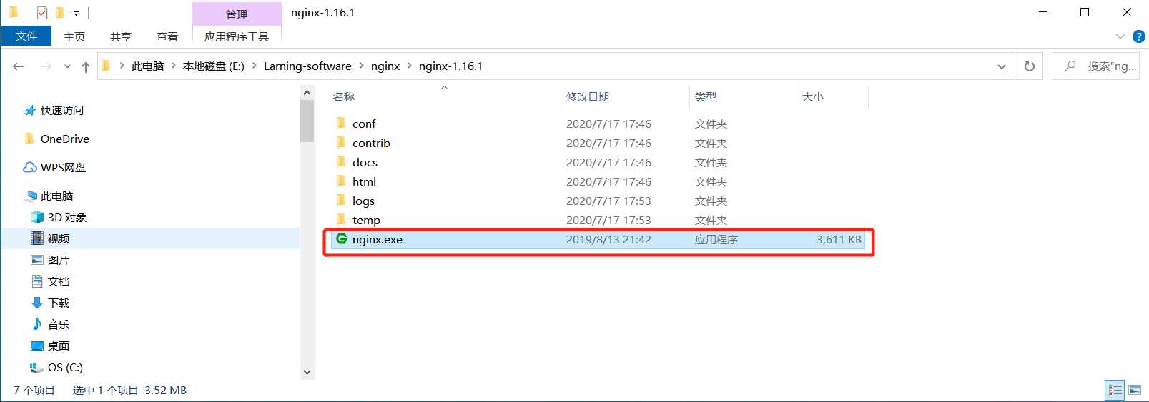Click the OS (C:) drive icon
Image resolution: width=1149 pixels, height=402 pixels.
(x=36, y=368)
